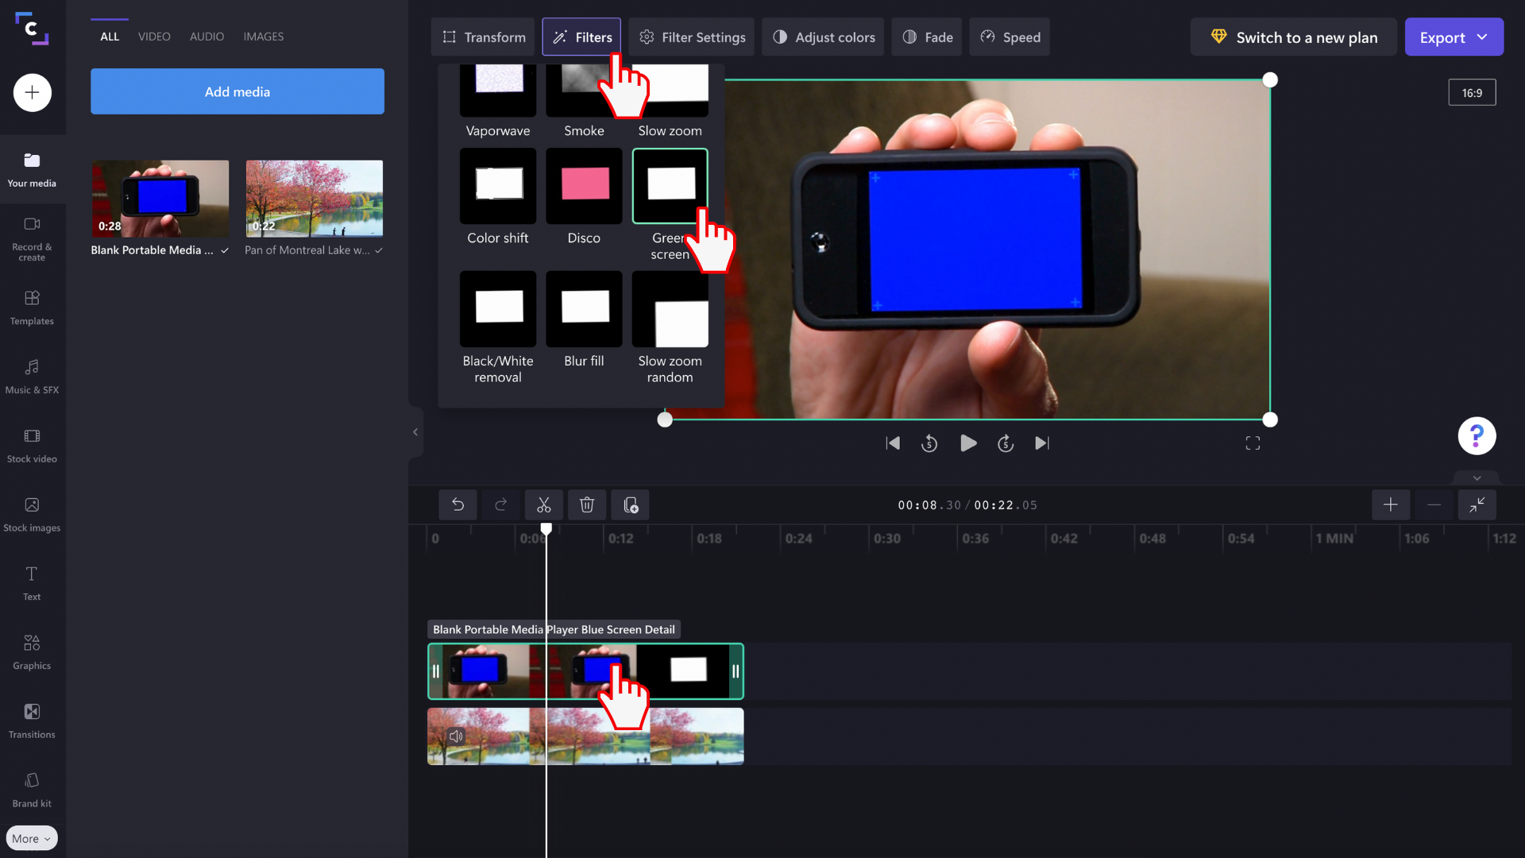Select Switch to a new plan
This screenshot has width=1525, height=858.
coord(1293,37)
